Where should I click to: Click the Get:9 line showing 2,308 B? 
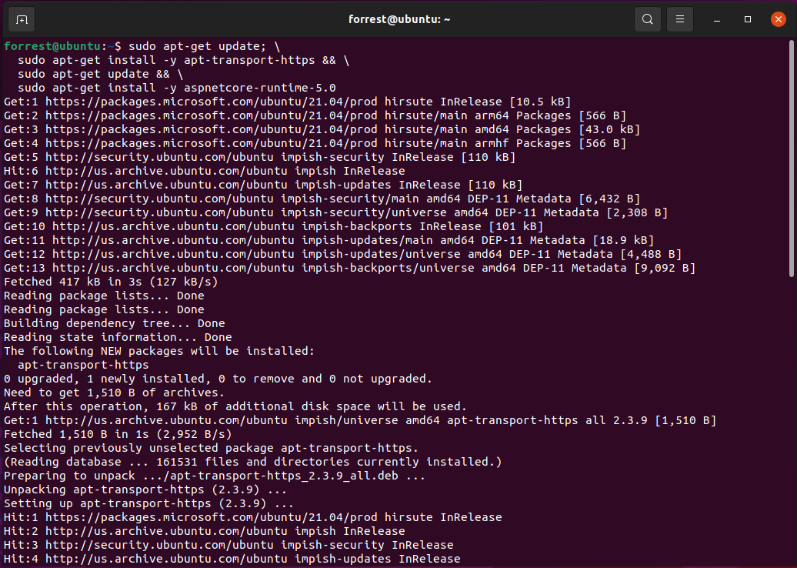point(336,212)
